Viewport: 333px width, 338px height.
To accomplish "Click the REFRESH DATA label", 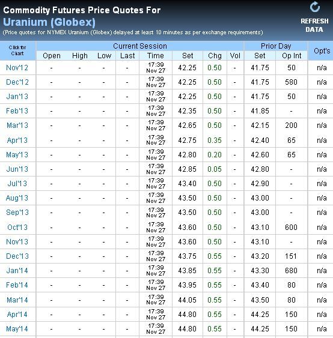I will pyautogui.click(x=314, y=25).
